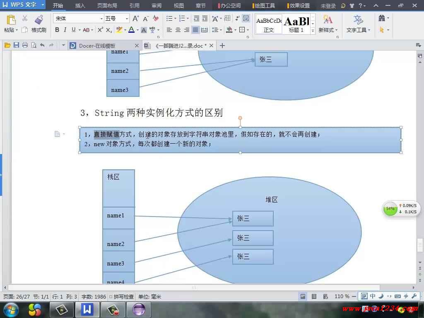
Task: Apply the 标题 1 heading style
Action: pyautogui.click(x=296, y=24)
